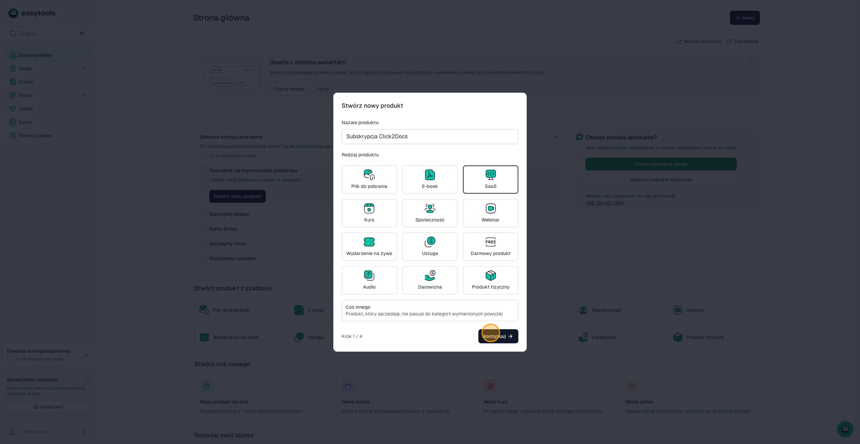Click the Nazwa produktu input field
Screen dimensions: 860x444
(x=430, y=137)
